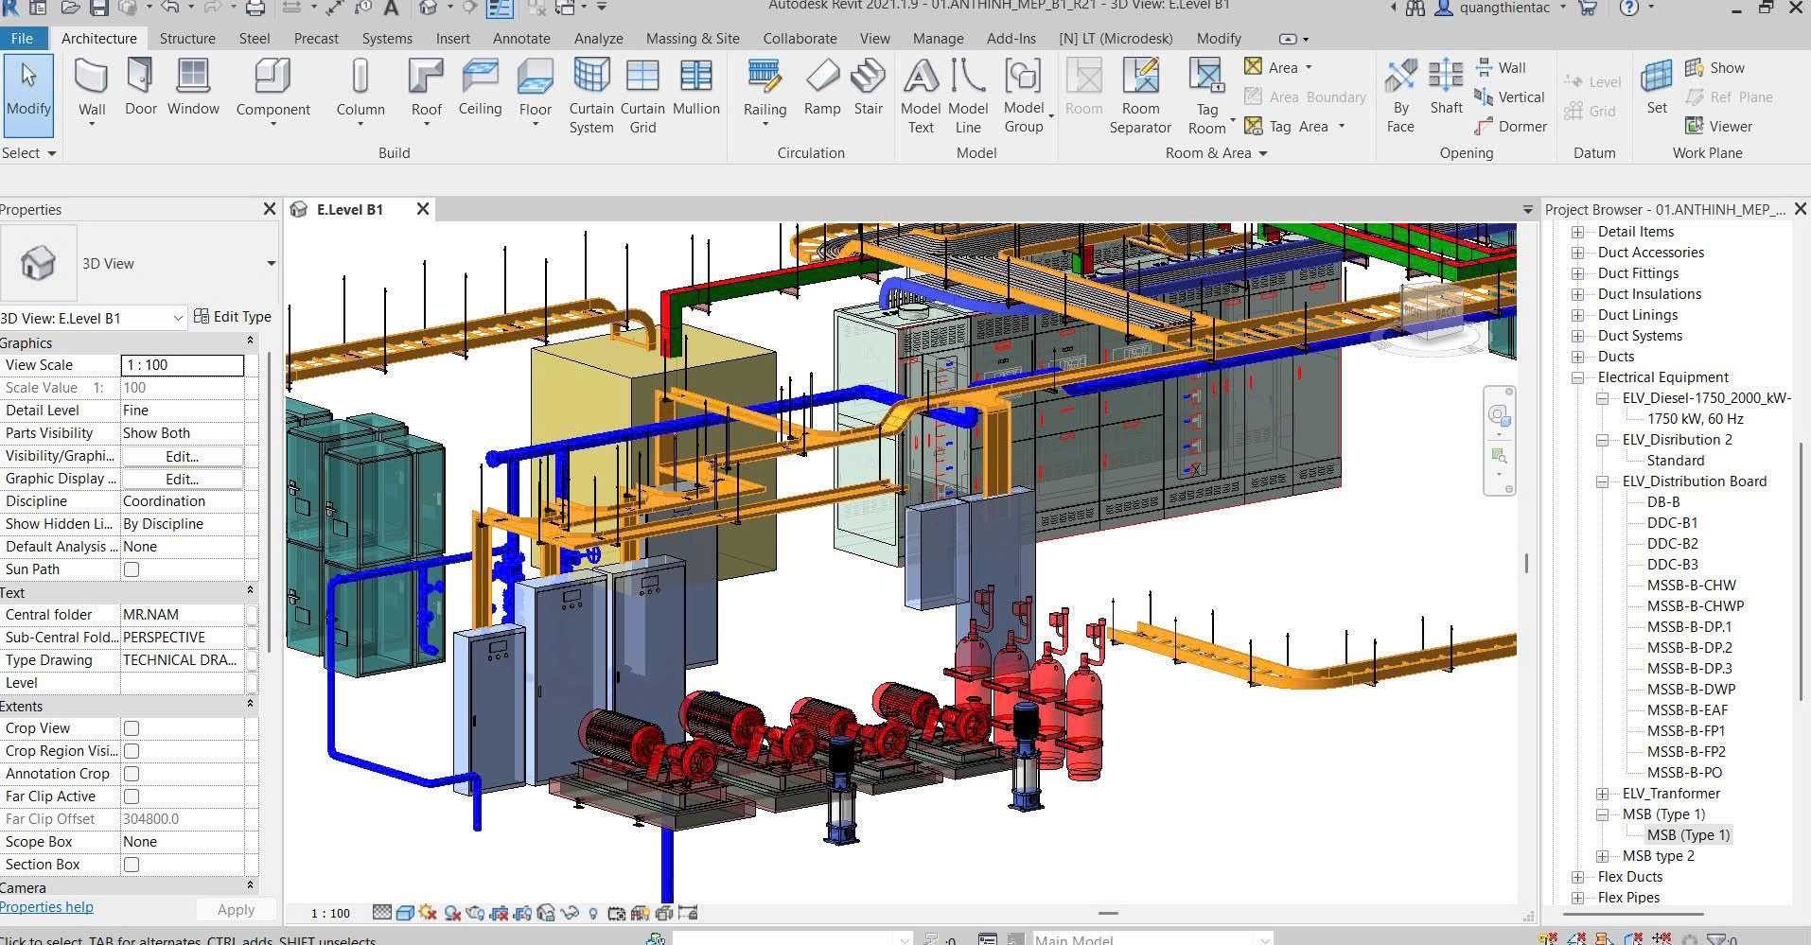Expand the Ducts tree node
This screenshot has height=945, width=1811.
pos(1577,357)
